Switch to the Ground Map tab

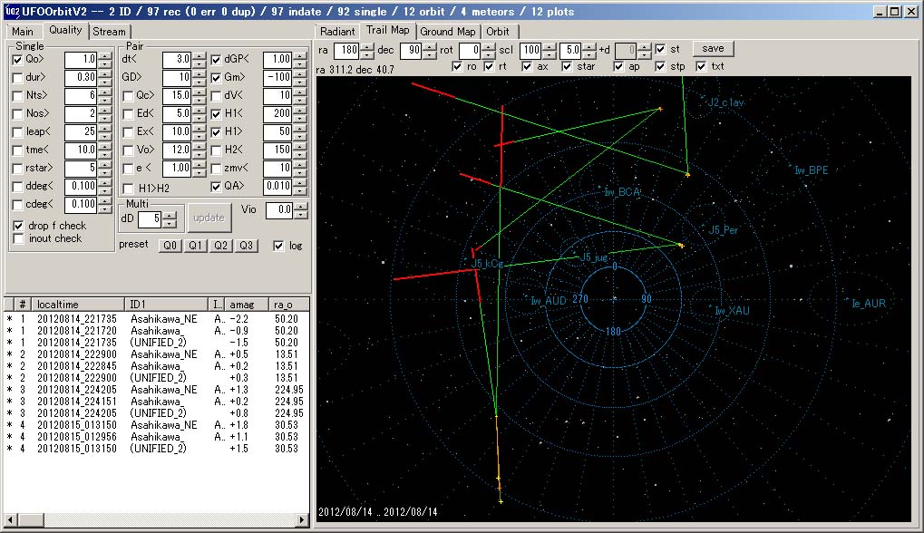click(x=448, y=31)
